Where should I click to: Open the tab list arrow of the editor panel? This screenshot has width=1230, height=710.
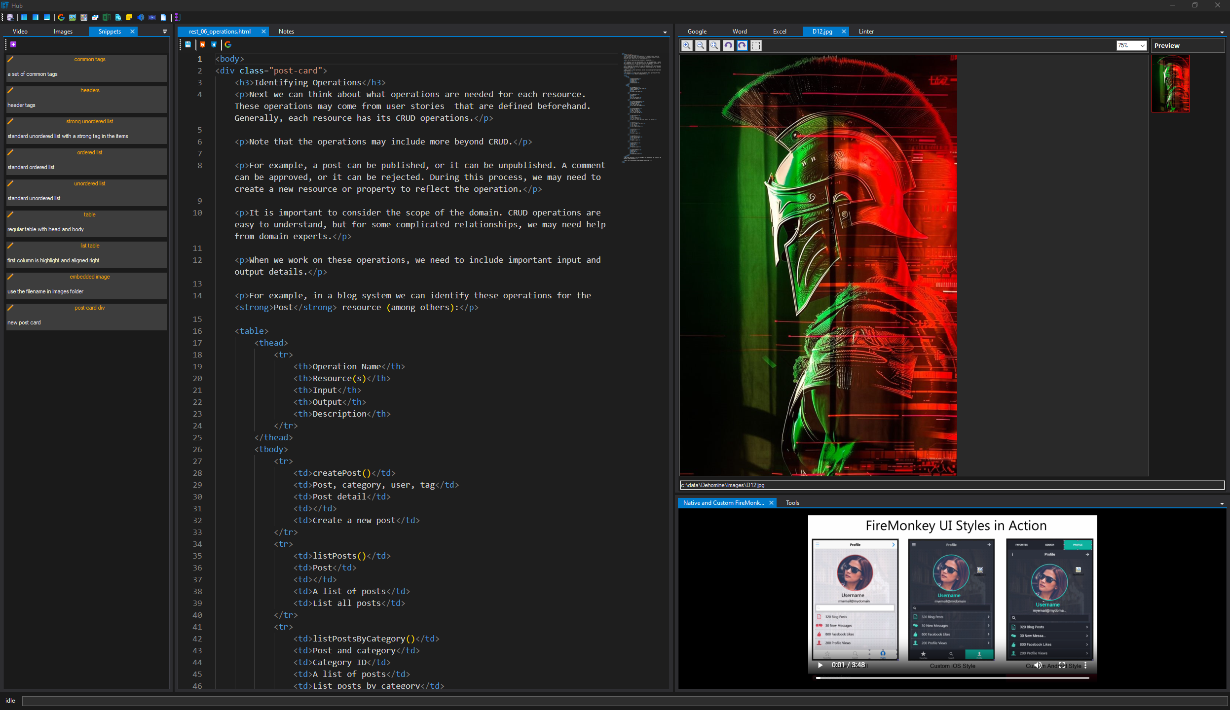coord(665,32)
